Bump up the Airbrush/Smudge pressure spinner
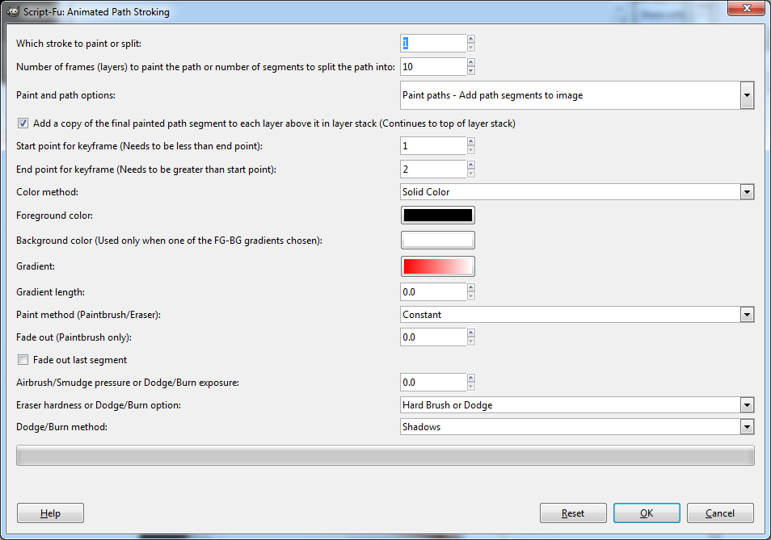Screen dimensions: 771x540 click(470, 378)
